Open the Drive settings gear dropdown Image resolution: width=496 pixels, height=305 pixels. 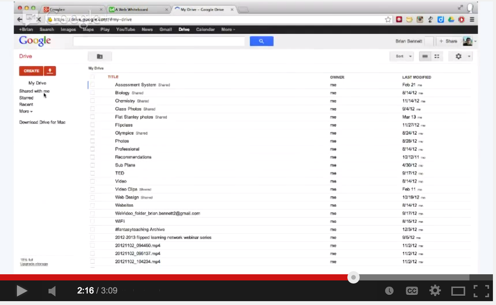tap(461, 56)
